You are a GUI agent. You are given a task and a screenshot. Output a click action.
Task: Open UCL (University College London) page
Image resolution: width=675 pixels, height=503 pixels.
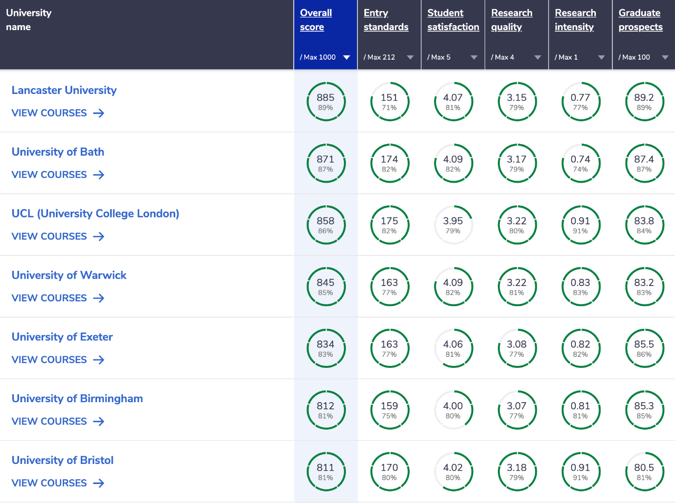point(95,214)
